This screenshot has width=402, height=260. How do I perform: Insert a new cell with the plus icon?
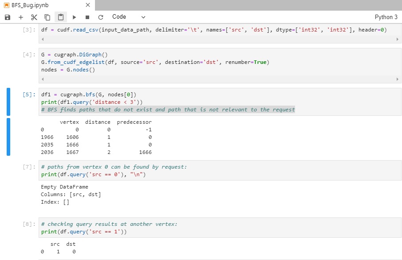(20, 17)
